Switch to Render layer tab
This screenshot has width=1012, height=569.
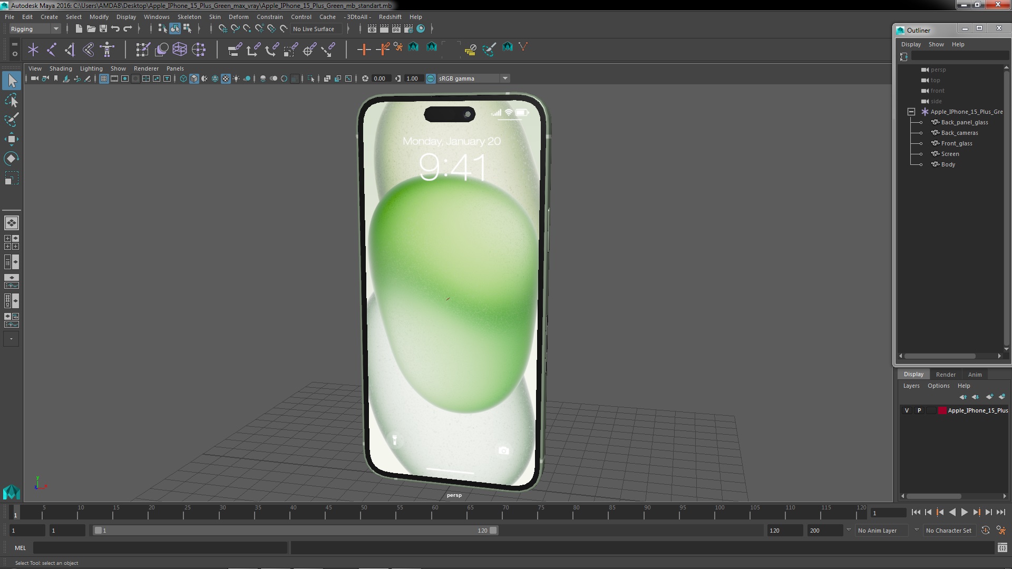click(946, 375)
